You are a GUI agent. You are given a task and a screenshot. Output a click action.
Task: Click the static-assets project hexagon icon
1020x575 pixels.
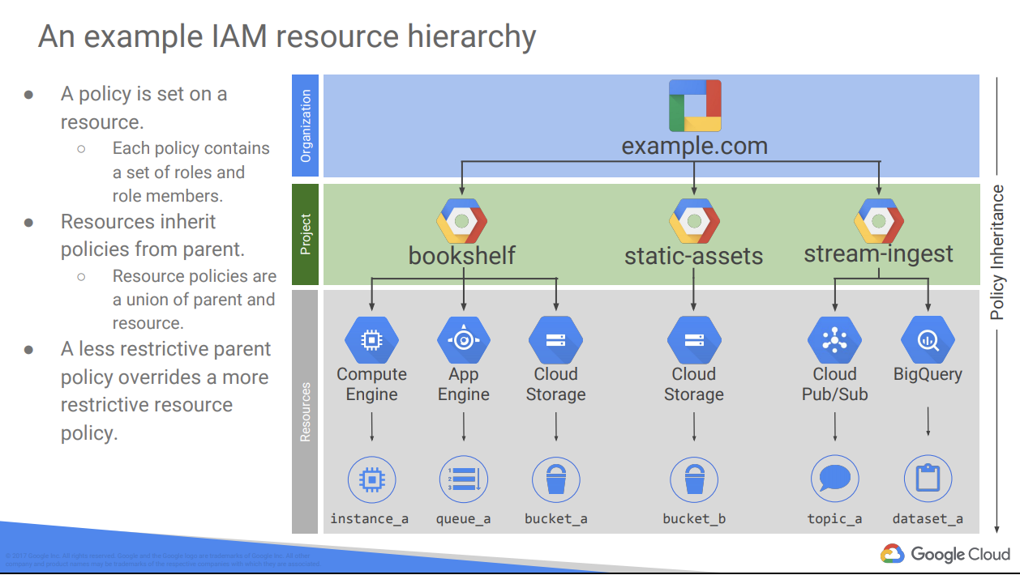point(694,219)
